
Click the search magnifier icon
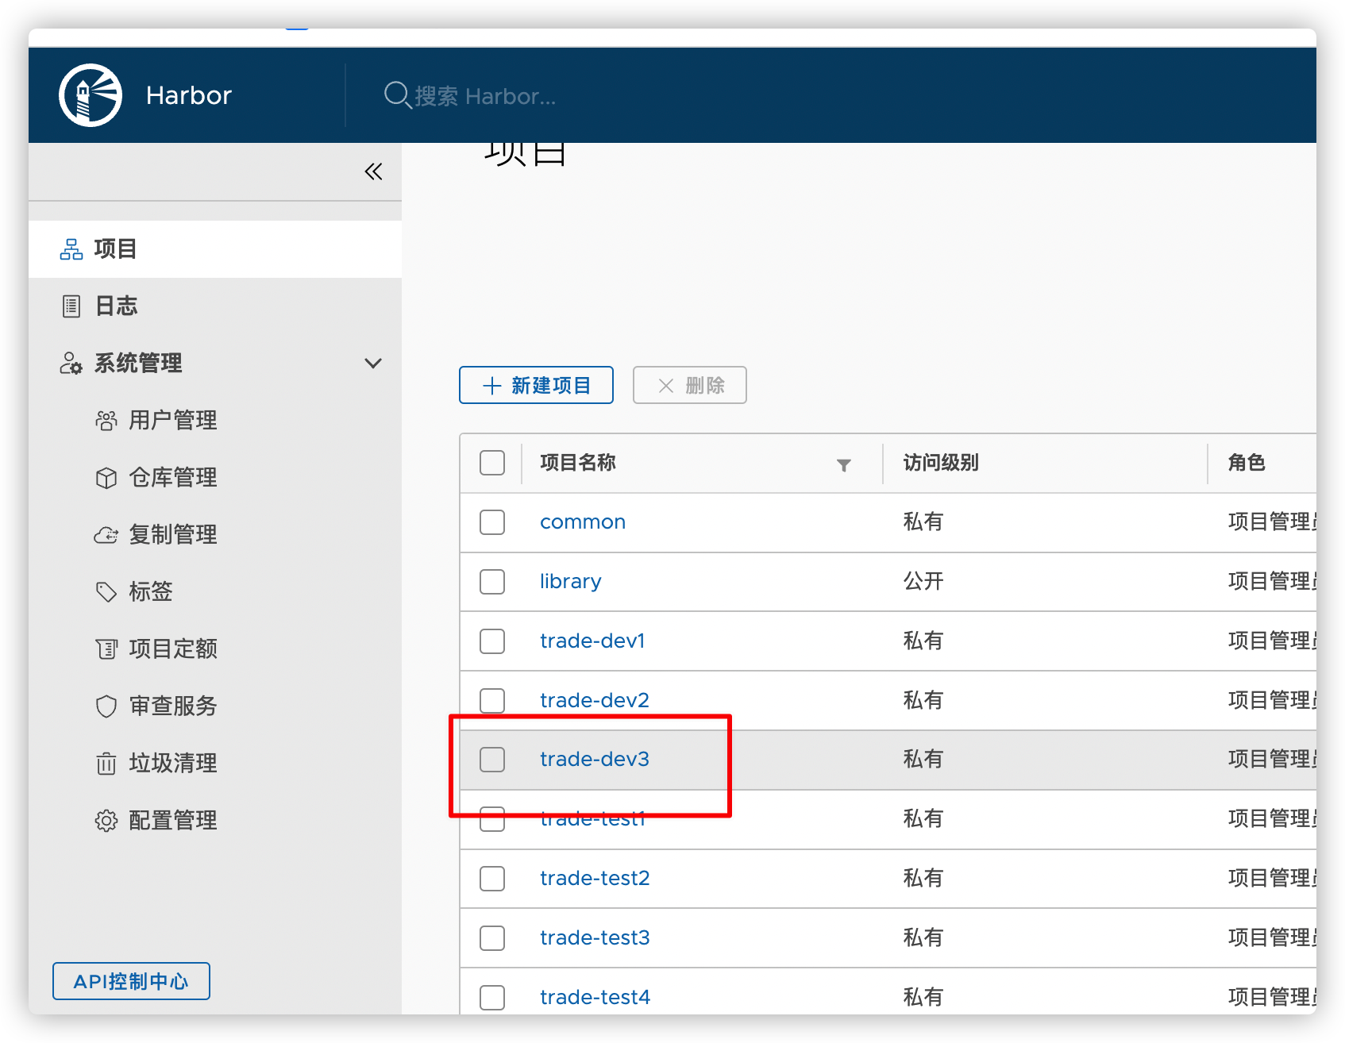[x=397, y=95]
